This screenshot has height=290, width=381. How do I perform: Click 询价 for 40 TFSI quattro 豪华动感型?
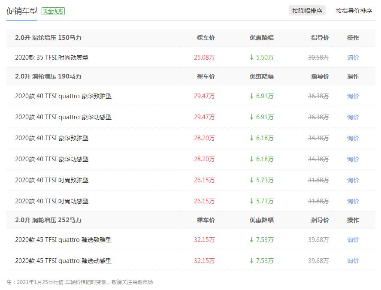pyautogui.click(x=353, y=117)
